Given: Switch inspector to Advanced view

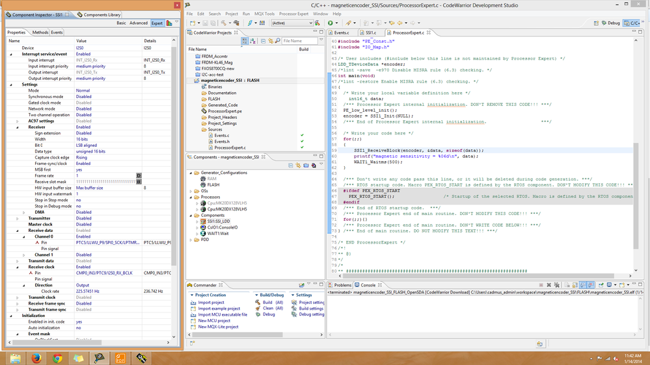Looking at the screenshot, I should (x=139, y=23).
